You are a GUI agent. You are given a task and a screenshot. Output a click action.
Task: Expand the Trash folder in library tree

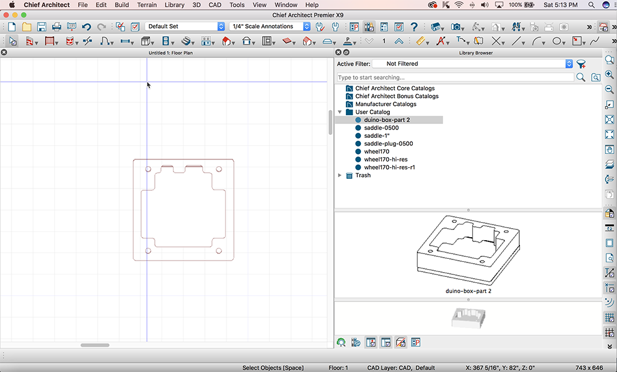click(x=340, y=176)
